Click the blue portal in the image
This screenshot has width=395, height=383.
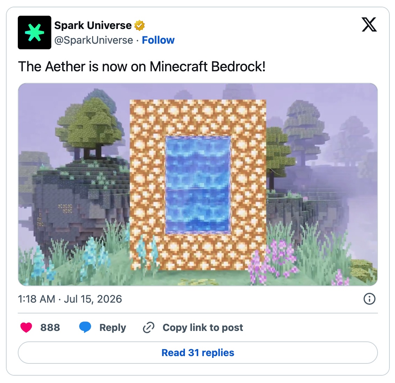(x=198, y=185)
